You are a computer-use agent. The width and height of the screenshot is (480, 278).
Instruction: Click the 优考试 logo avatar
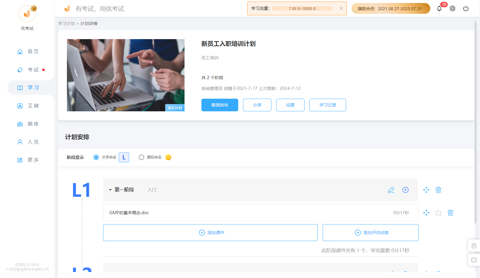tap(27, 14)
